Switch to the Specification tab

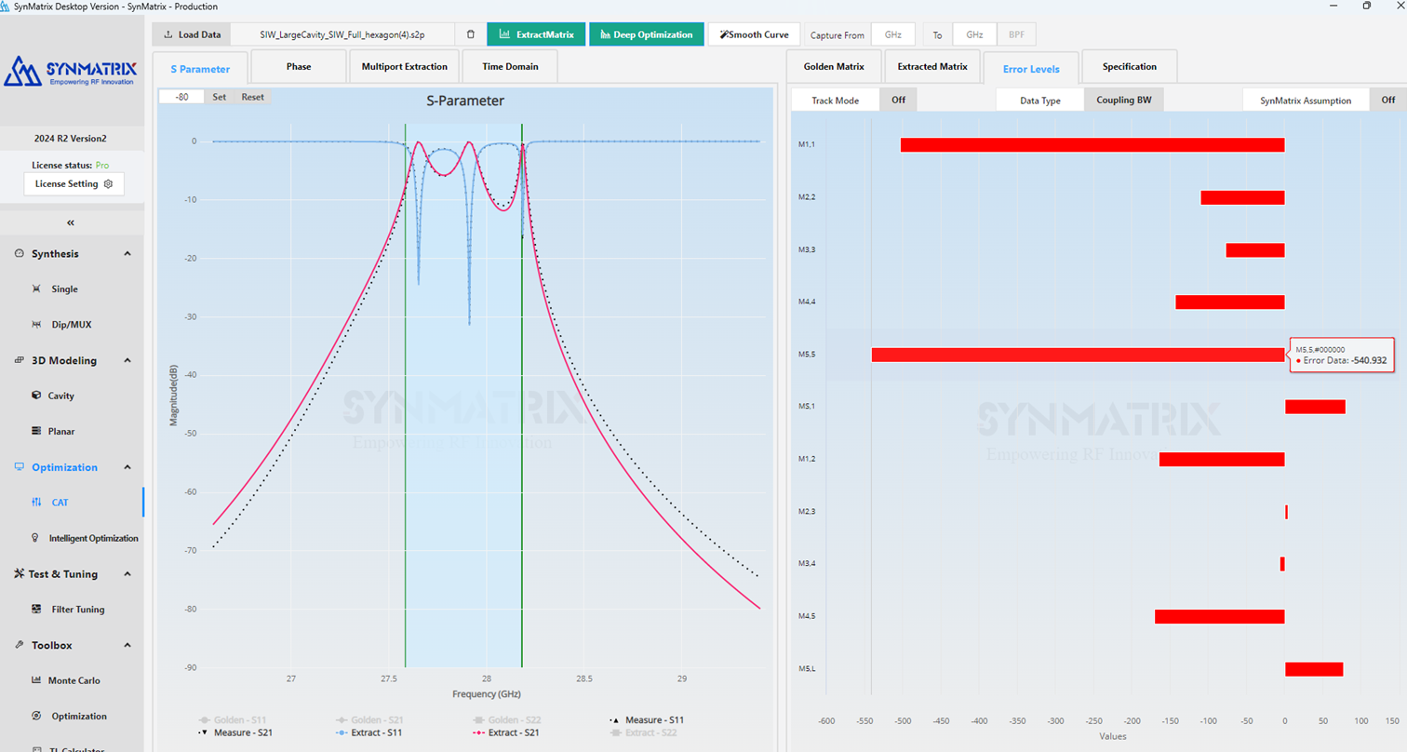[x=1130, y=67]
